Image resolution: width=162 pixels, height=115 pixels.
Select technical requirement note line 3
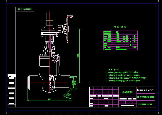pos(126,78)
